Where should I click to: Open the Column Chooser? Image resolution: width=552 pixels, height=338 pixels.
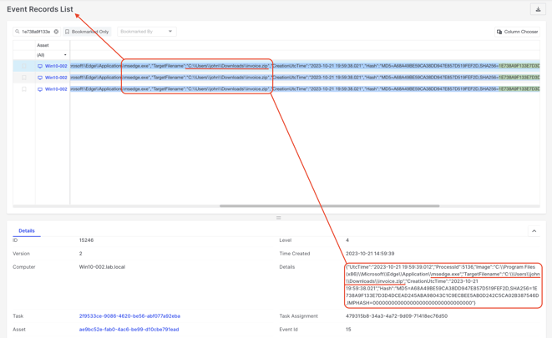click(517, 32)
